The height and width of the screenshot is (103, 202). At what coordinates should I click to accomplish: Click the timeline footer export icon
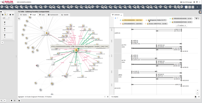[196, 97]
